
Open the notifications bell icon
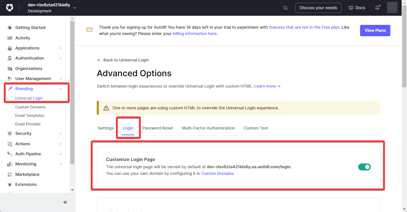[x=377, y=8]
